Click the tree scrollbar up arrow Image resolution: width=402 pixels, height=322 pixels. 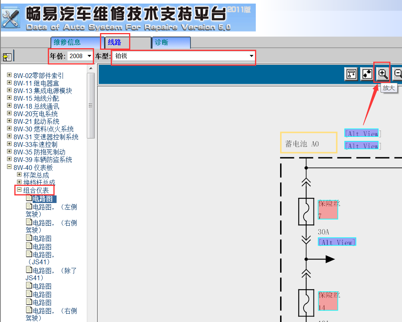(x=91, y=68)
